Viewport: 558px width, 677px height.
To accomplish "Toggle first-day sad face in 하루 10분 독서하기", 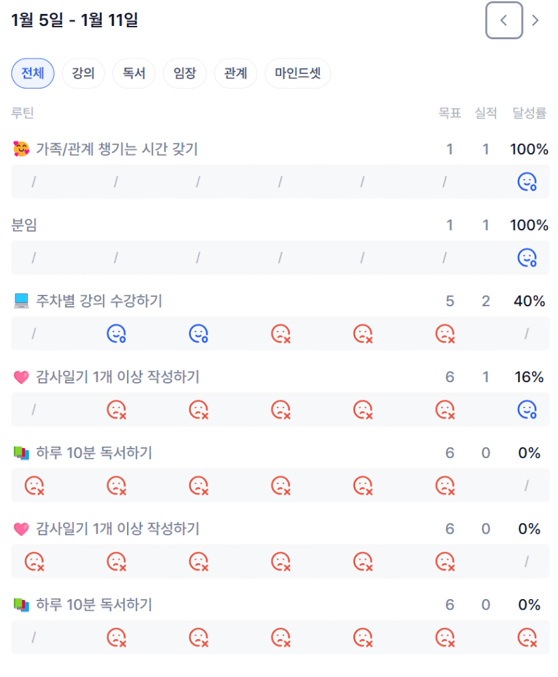I will click(x=34, y=486).
